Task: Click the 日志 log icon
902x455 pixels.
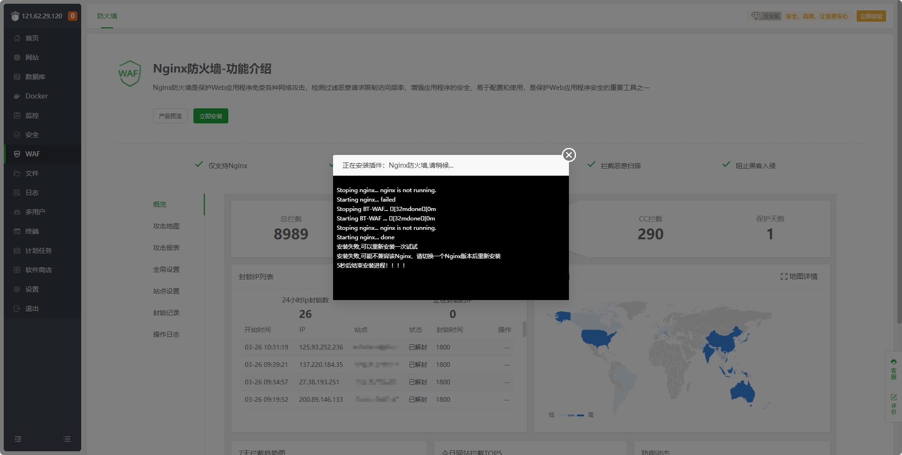Action: point(17,193)
